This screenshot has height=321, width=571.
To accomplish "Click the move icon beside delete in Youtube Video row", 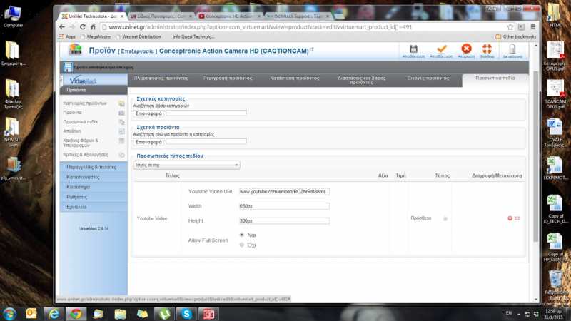I will tap(517, 218).
